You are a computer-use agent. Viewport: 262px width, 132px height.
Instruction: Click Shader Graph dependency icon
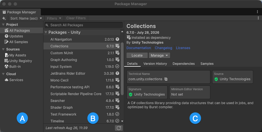coord(118,107)
